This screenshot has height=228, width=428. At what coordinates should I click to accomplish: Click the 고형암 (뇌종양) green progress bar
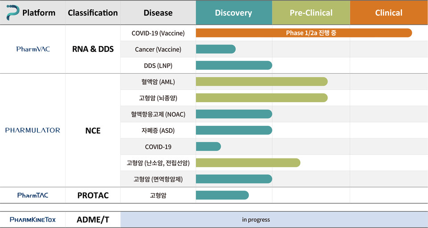pos(262,98)
